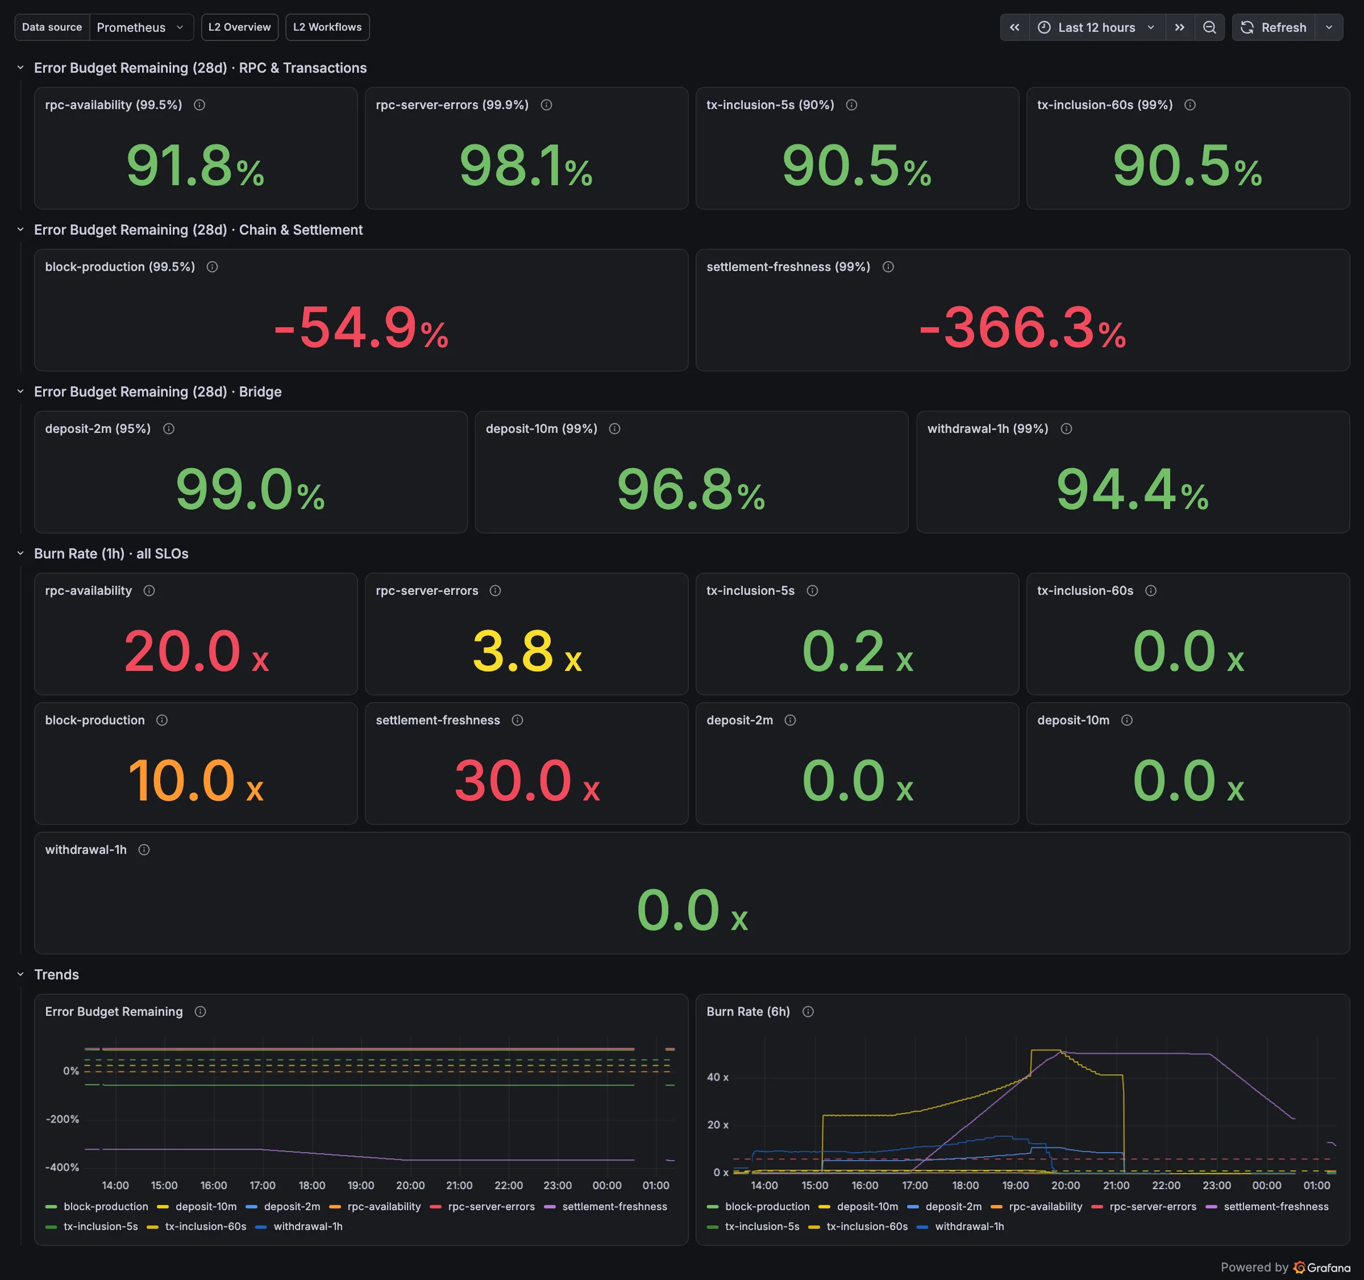
Task: Click zoom out time range icon
Action: (x=1209, y=27)
